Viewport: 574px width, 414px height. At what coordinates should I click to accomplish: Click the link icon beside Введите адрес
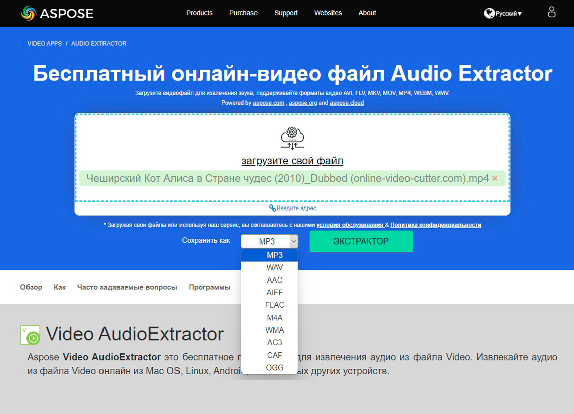point(272,208)
